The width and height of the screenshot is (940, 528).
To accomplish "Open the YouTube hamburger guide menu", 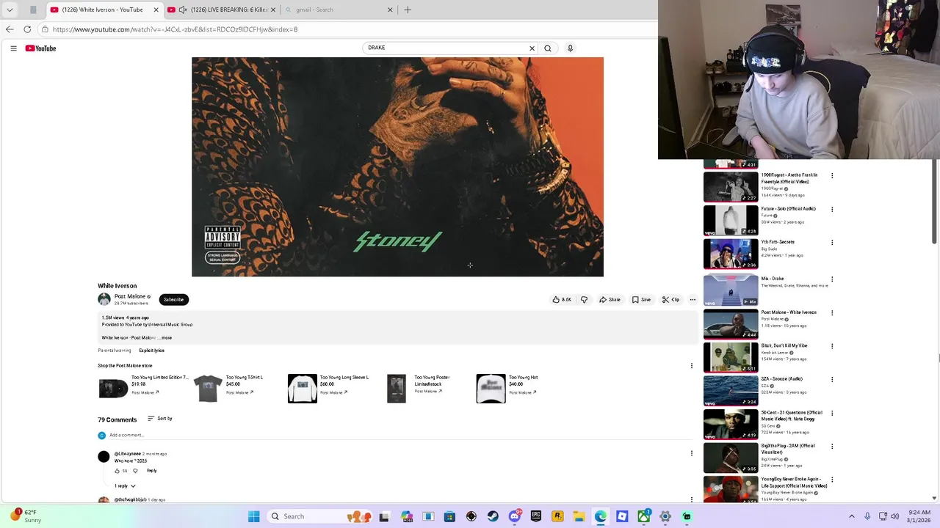I will click(13, 48).
